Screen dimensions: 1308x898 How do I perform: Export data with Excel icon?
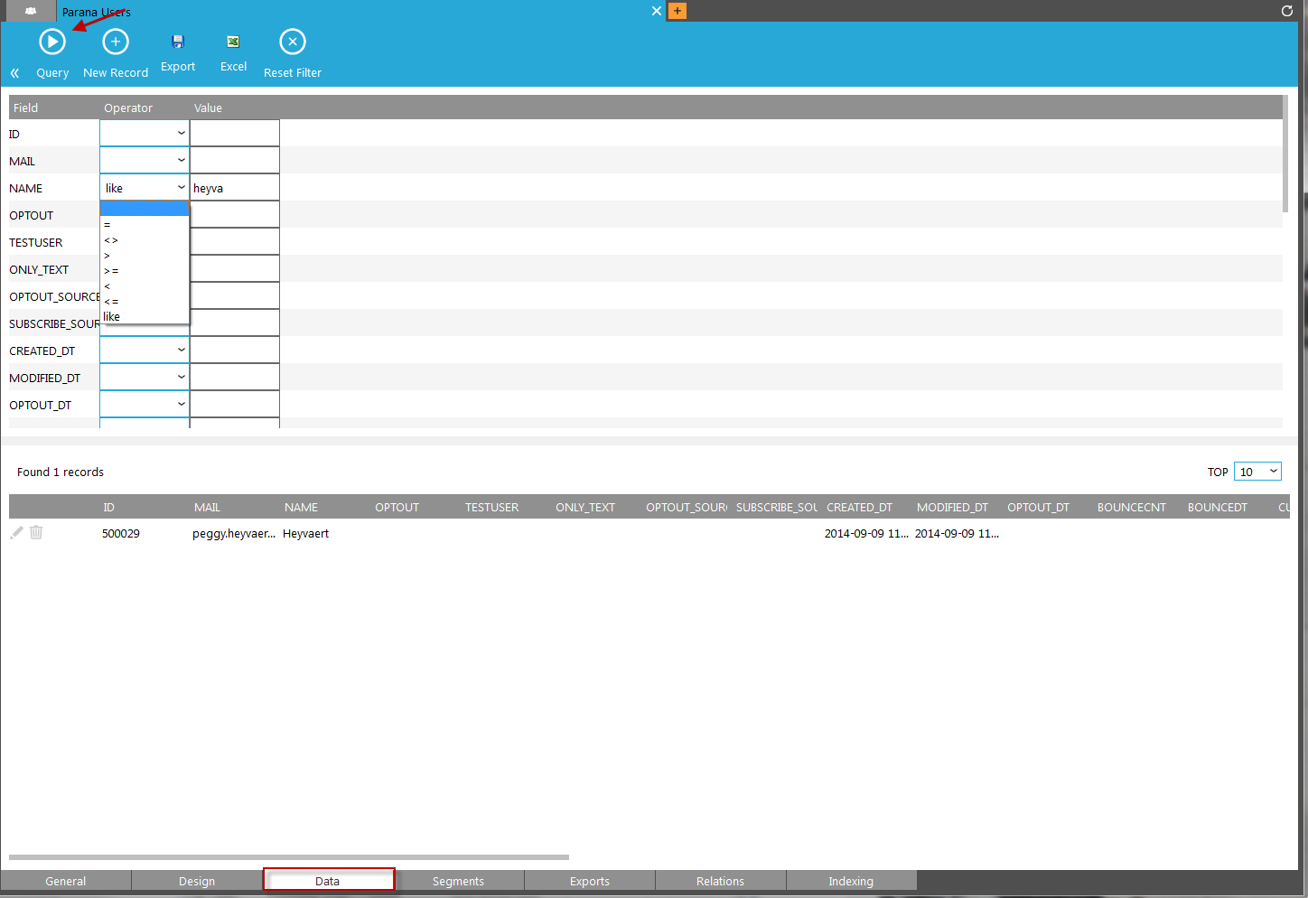pyautogui.click(x=233, y=42)
